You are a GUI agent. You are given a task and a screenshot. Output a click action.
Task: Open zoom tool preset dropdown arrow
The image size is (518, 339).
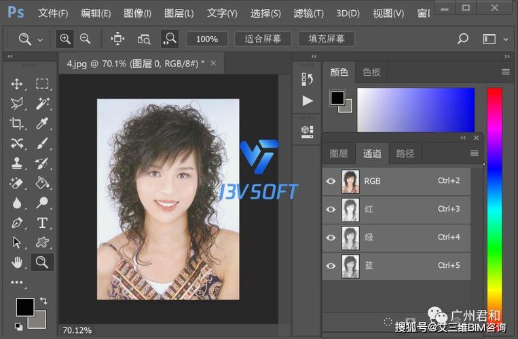click(40, 40)
